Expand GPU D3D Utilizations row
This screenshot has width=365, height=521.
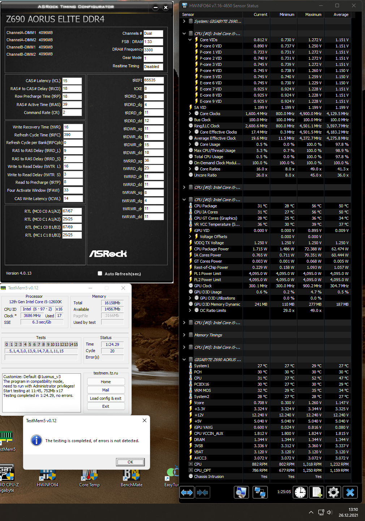pyautogui.click(x=190, y=298)
